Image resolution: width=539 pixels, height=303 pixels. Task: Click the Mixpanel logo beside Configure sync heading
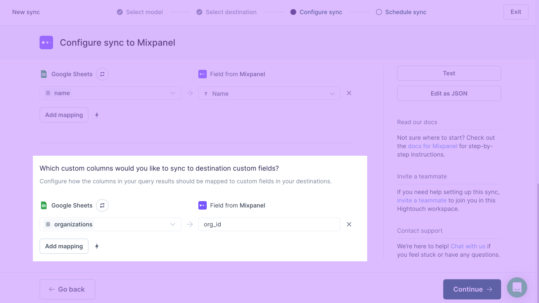46,43
